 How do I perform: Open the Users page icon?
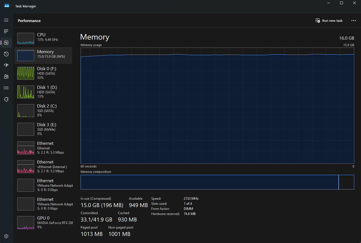6,77
